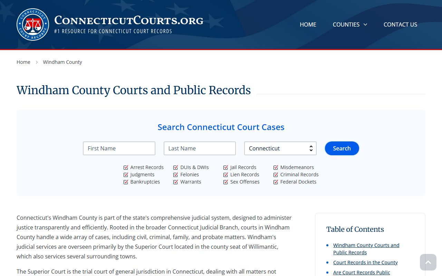
Task: Click the Lien Records check icon
Action: [x=226, y=175]
